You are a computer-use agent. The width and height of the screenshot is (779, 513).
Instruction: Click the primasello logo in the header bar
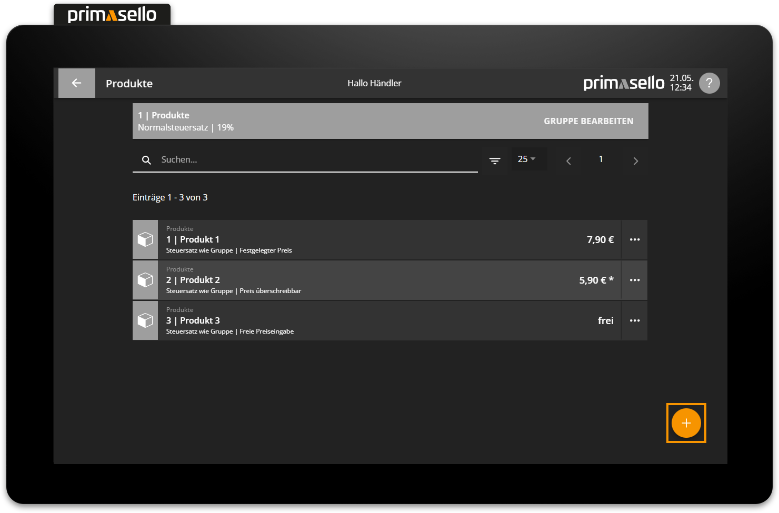(624, 83)
